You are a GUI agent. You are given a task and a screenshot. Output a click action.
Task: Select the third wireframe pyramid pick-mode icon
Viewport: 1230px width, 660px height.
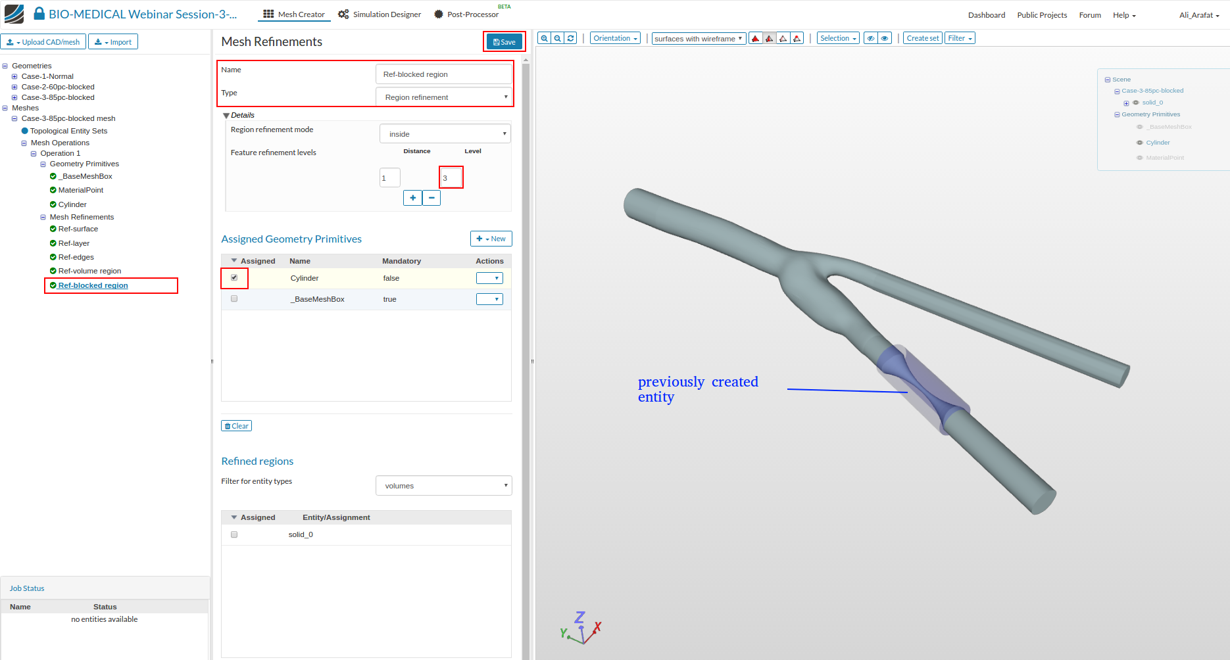(x=783, y=38)
